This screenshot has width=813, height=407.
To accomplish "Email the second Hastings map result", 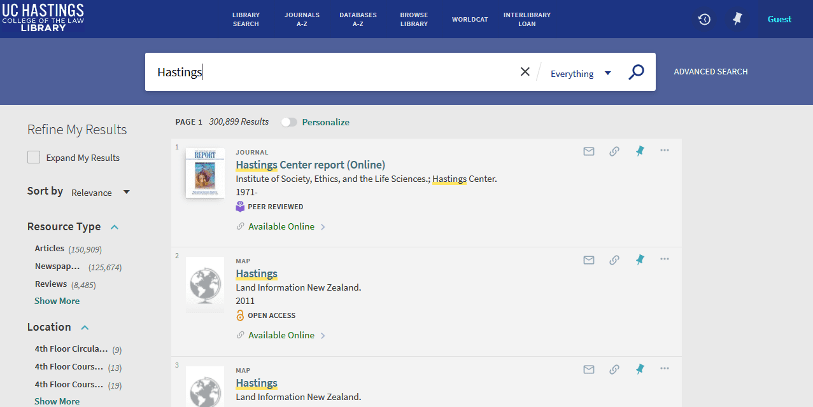I will coord(589,260).
